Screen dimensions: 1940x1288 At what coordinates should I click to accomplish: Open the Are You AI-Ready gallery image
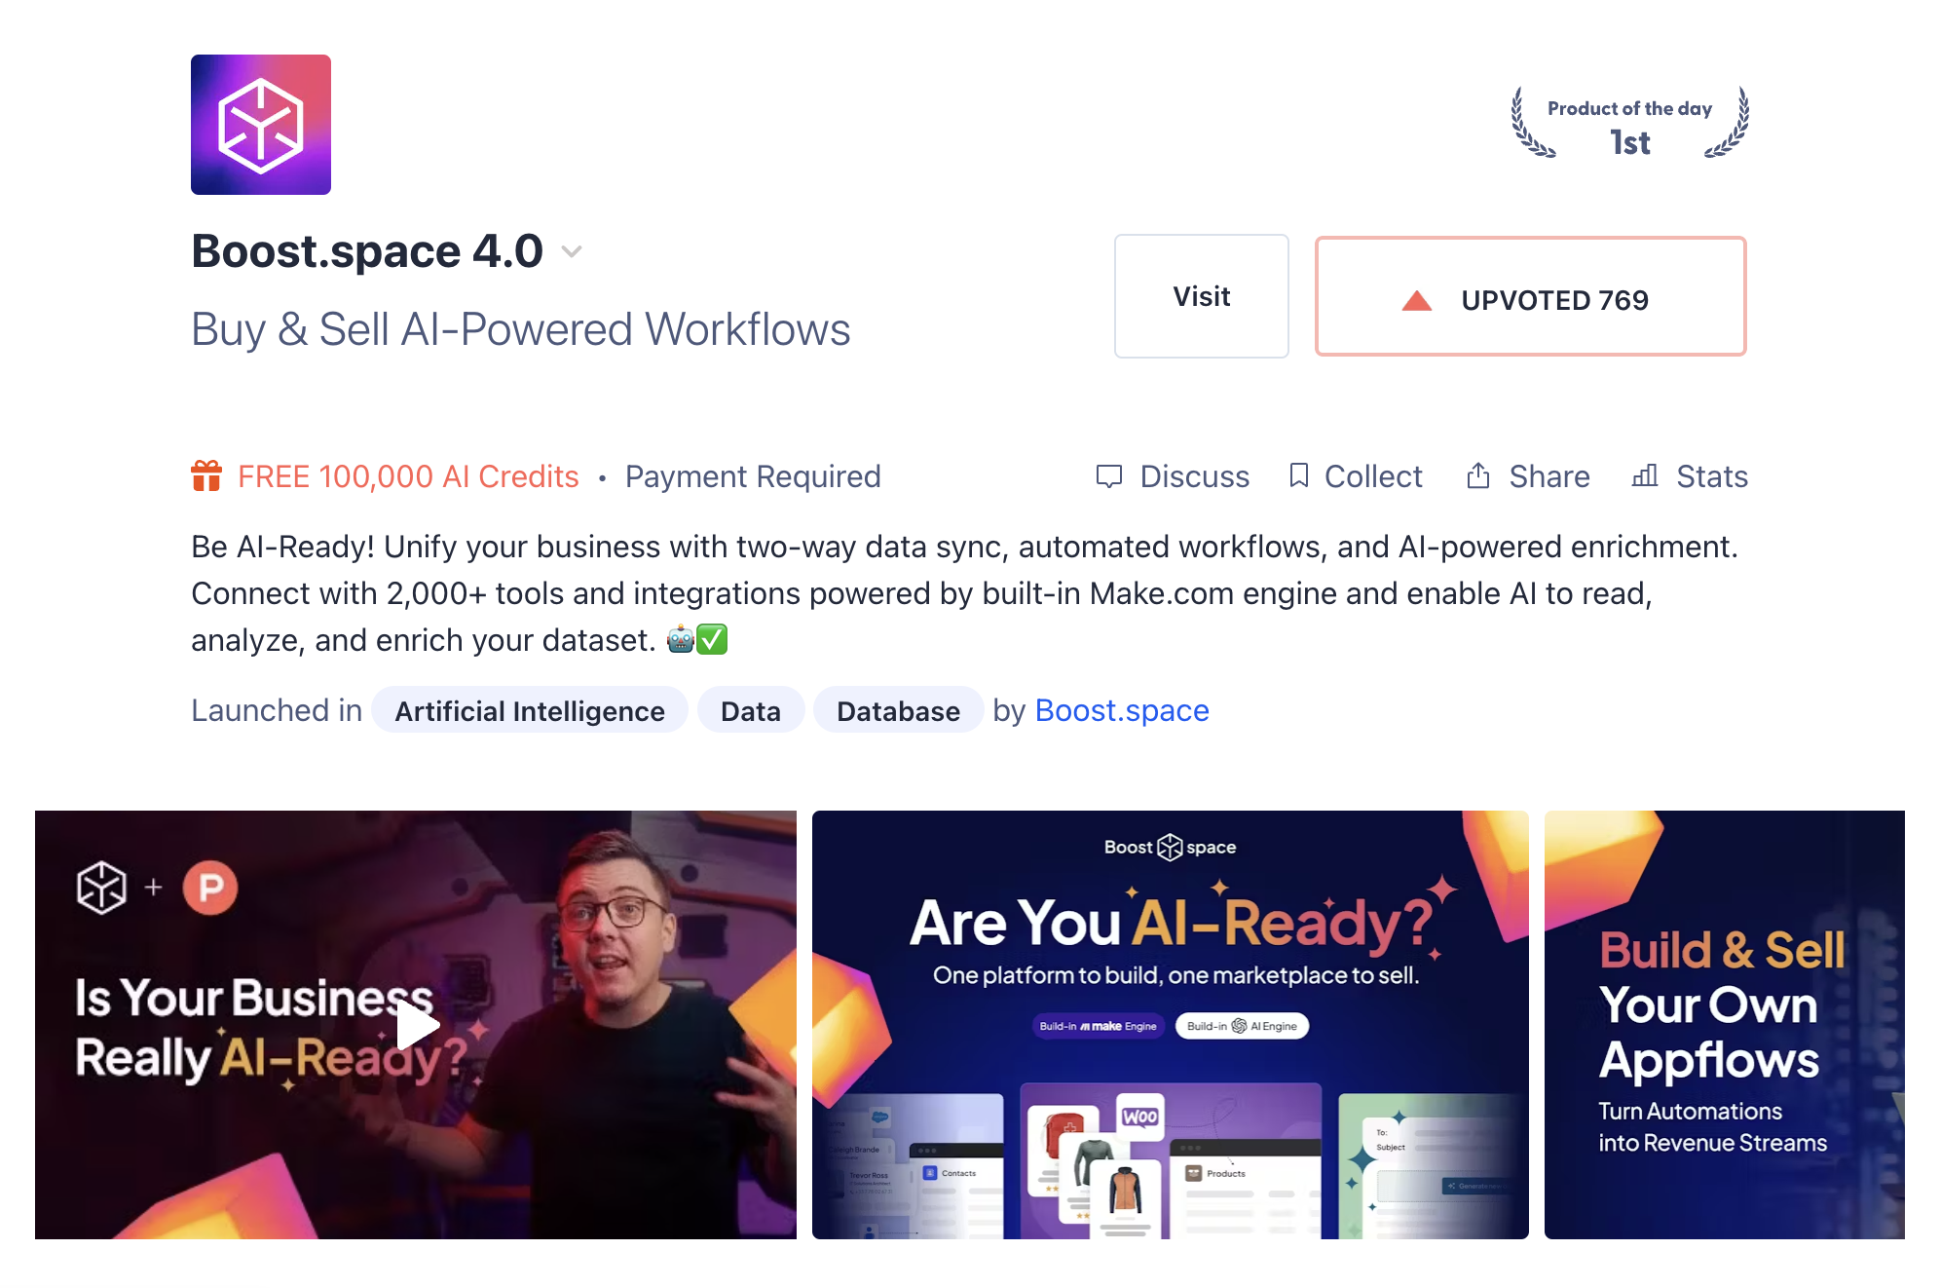coord(1171,1025)
